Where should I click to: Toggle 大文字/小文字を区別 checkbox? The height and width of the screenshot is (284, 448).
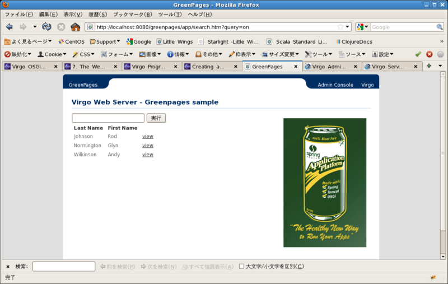pos(241,266)
